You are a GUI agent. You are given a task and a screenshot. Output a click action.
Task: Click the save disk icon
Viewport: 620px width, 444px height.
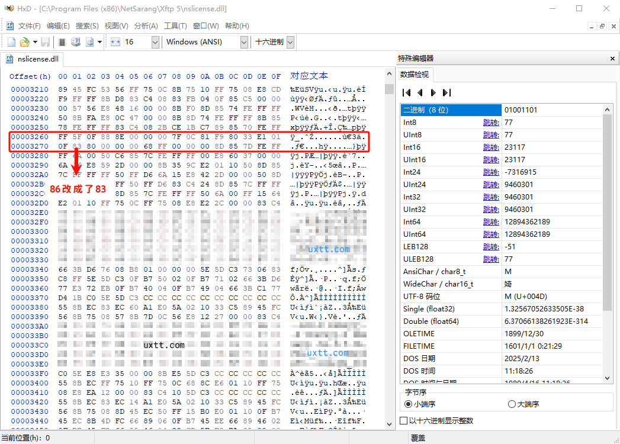click(x=45, y=42)
